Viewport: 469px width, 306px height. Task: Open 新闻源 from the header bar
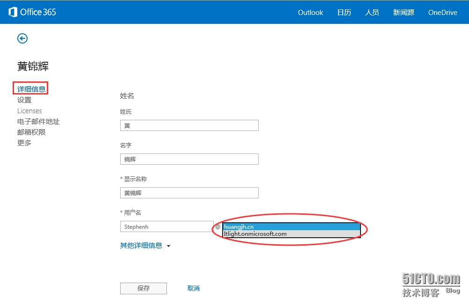pos(404,13)
